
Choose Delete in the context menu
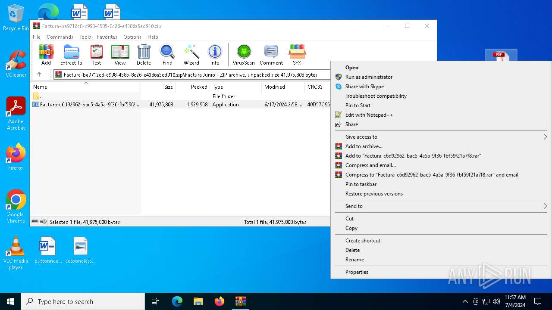441,250
